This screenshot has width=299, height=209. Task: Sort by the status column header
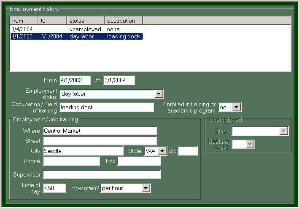86,21
